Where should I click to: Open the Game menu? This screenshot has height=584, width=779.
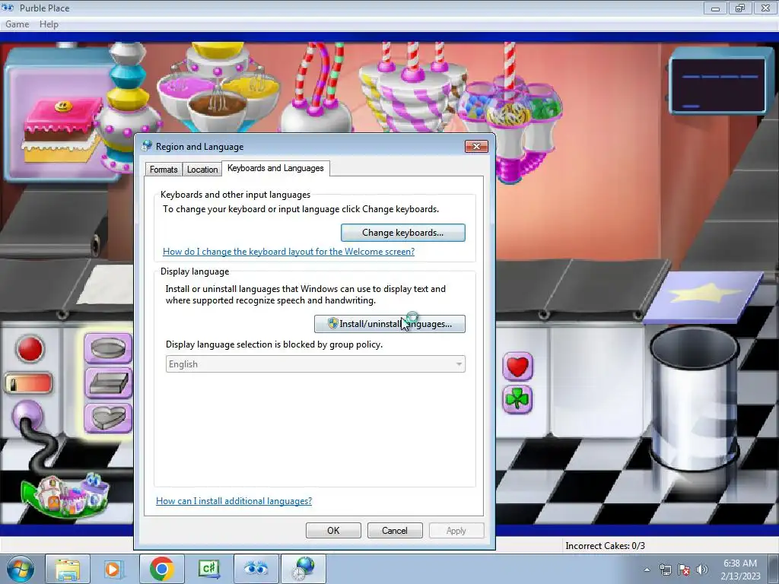(17, 24)
